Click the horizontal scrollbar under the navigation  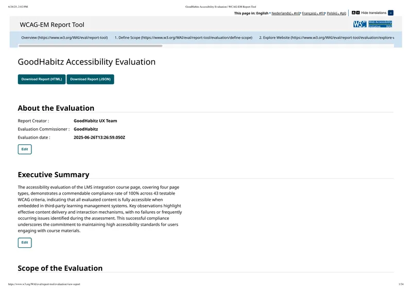click(x=91, y=46)
